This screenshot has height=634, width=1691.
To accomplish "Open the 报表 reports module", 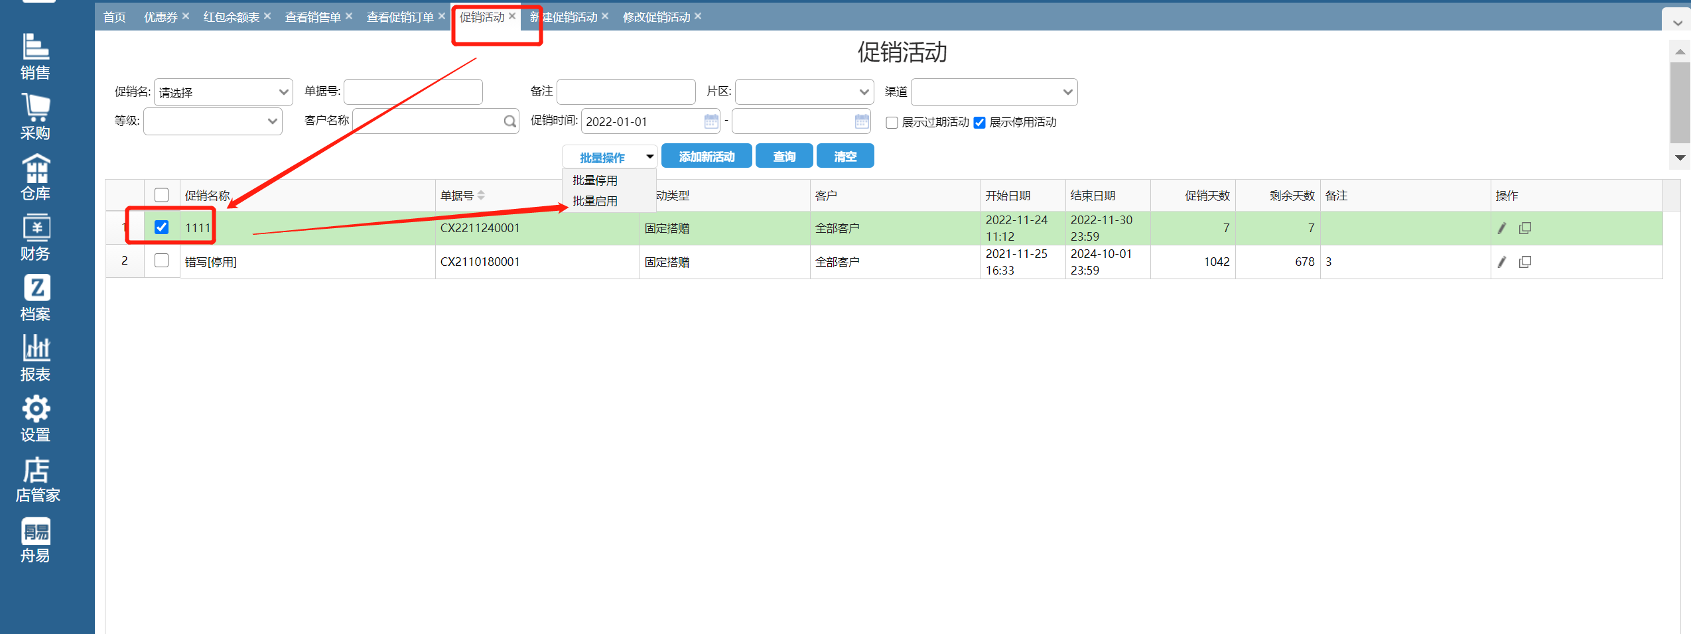I will pos(36,359).
